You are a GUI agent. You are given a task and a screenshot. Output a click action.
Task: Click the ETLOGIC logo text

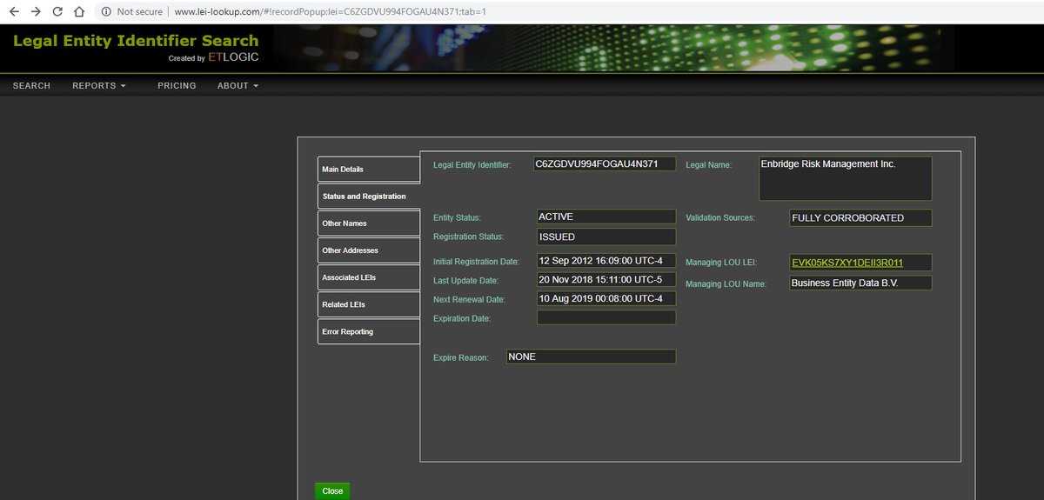click(x=233, y=58)
